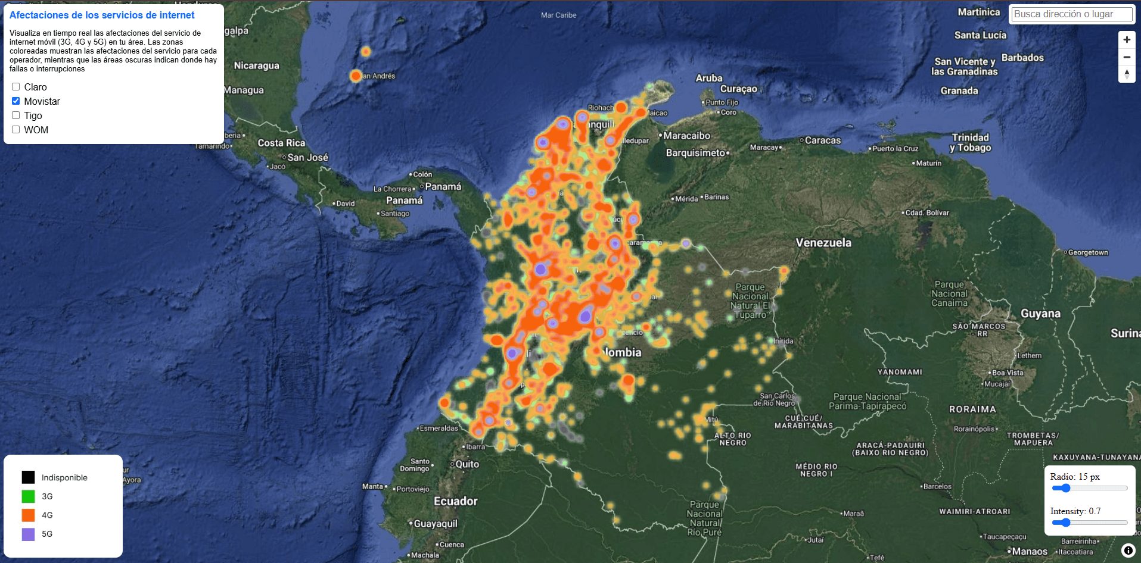Click the Quito city label
This screenshot has width=1141, height=563.
pos(467,464)
